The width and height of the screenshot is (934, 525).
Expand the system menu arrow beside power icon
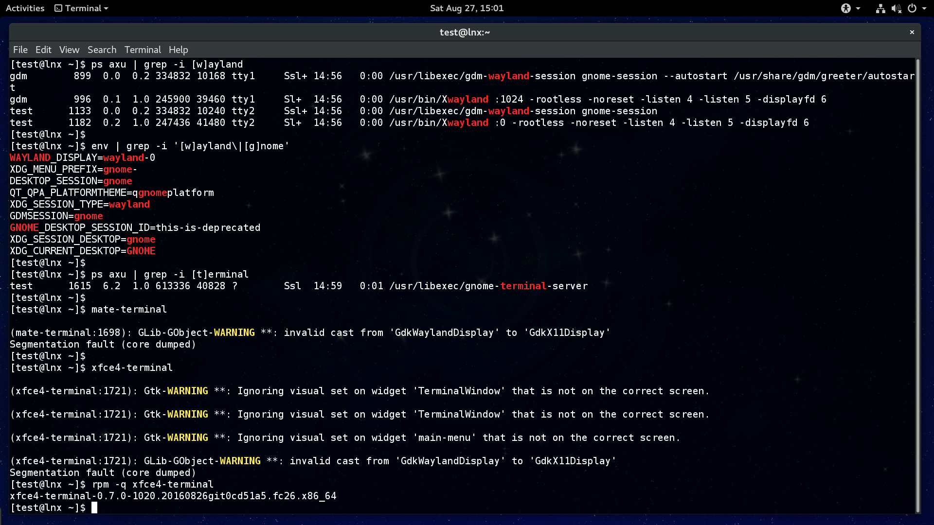tap(924, 8)
